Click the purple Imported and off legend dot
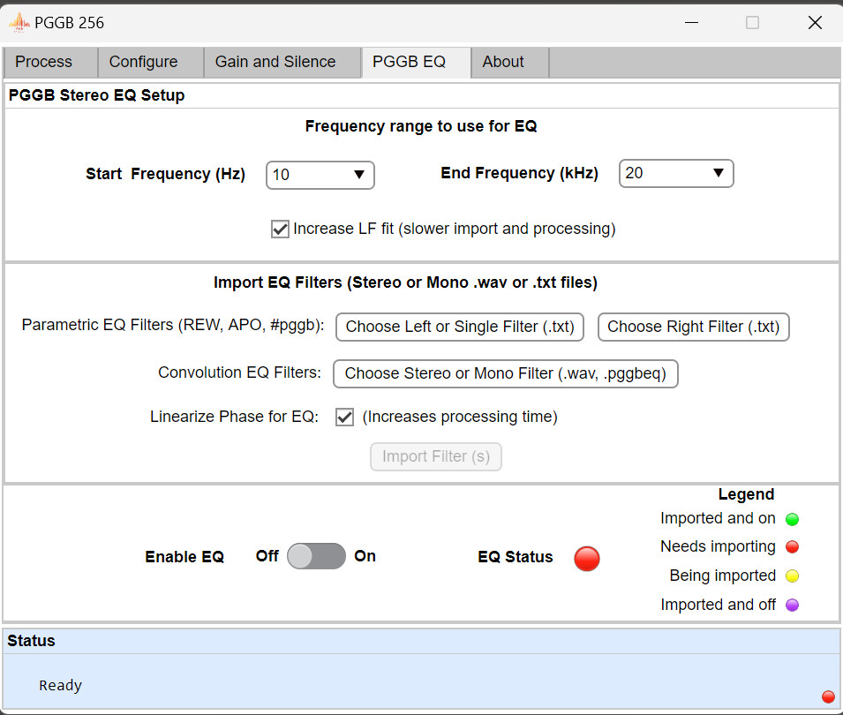 coord(792,606)
